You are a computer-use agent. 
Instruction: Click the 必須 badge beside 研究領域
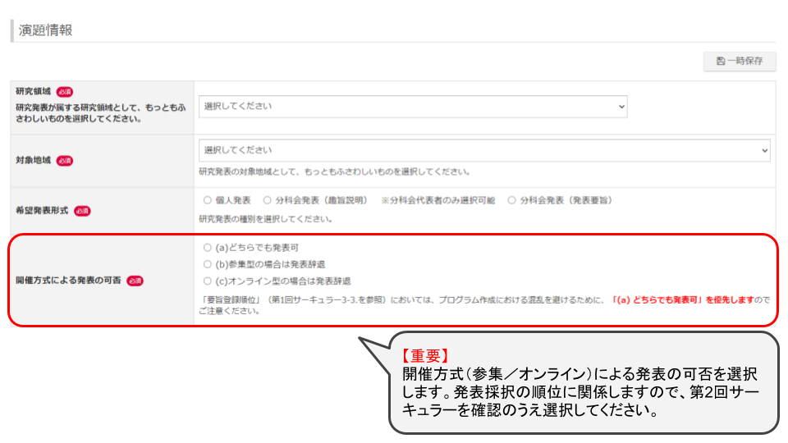pos(65,92)
